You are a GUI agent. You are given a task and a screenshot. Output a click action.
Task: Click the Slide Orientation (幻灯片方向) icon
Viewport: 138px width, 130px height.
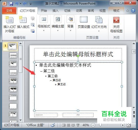pyautogui.click(x=99, y=19)
